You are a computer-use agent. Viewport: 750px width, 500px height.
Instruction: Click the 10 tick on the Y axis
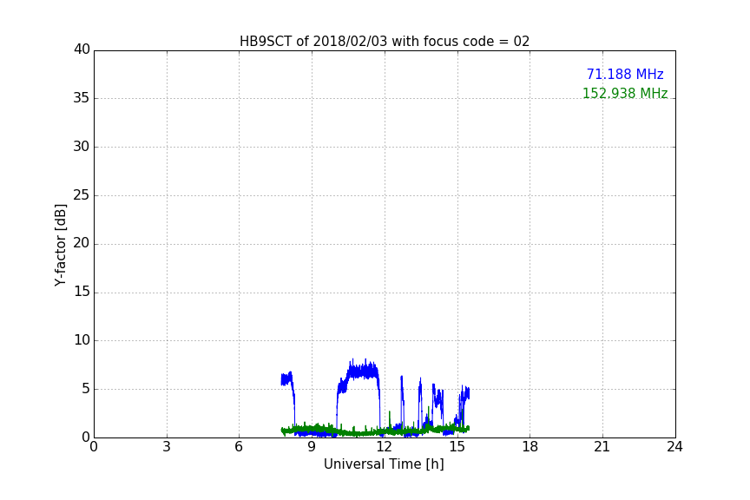[82, 340]
